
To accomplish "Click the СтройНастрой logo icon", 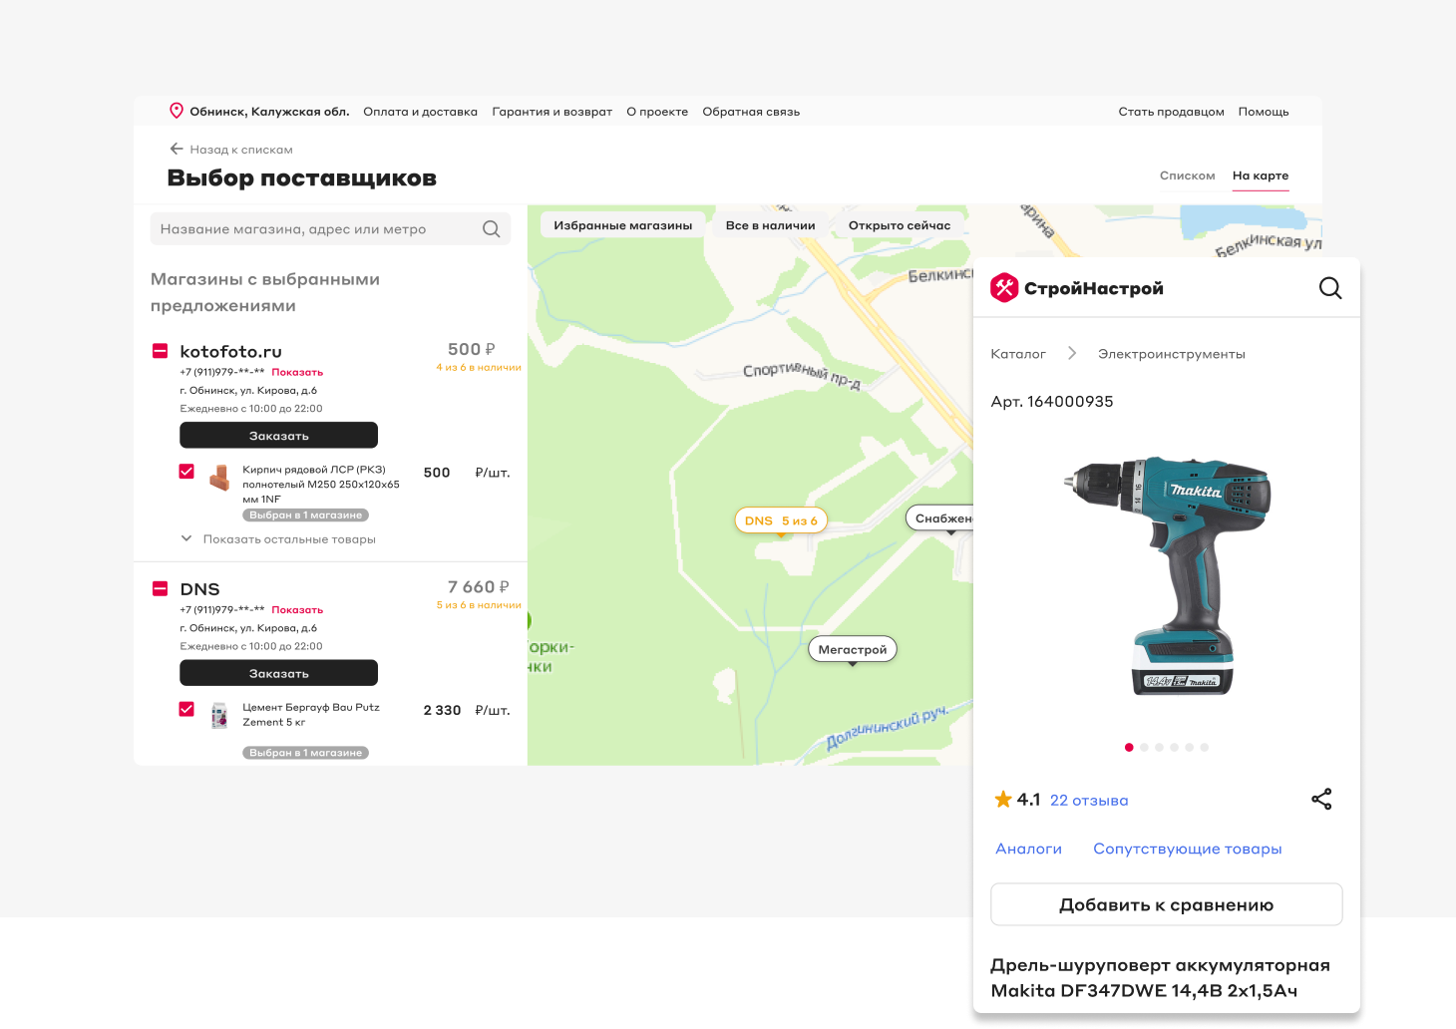I will pos(1004,288).
